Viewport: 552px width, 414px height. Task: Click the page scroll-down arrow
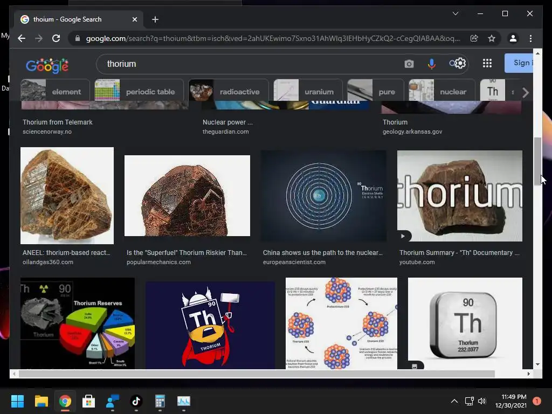pyautogui.click(x=537, y=364)
